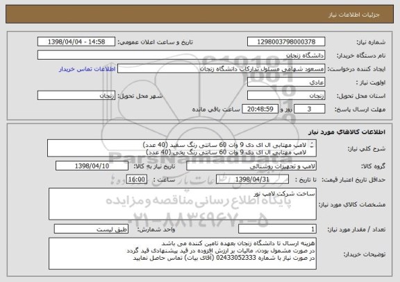Image resolution: width=400 pixels, height=282 pixels.
Task: Click the scroll arrows of the description box
Action: 312,145
